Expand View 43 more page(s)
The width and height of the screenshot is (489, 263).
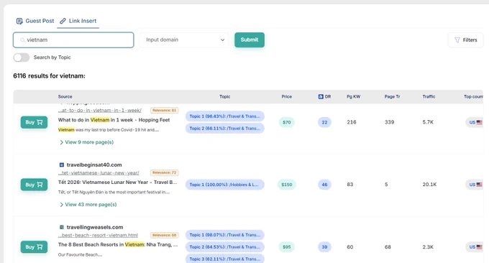[x=88, y=204]
